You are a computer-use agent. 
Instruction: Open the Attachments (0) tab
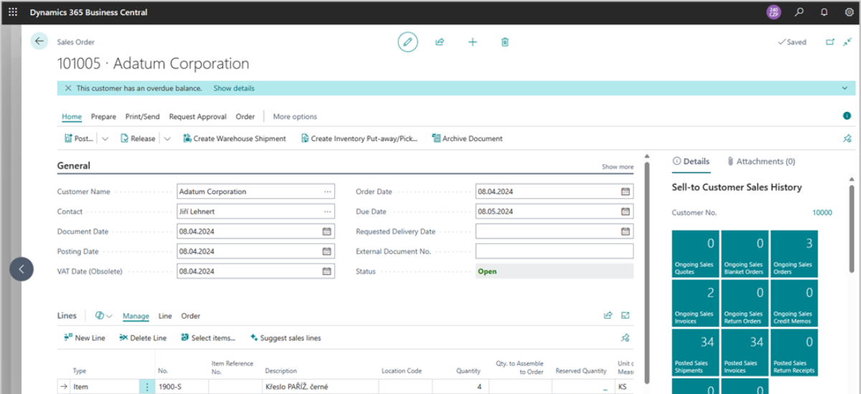tap(761, 162)
